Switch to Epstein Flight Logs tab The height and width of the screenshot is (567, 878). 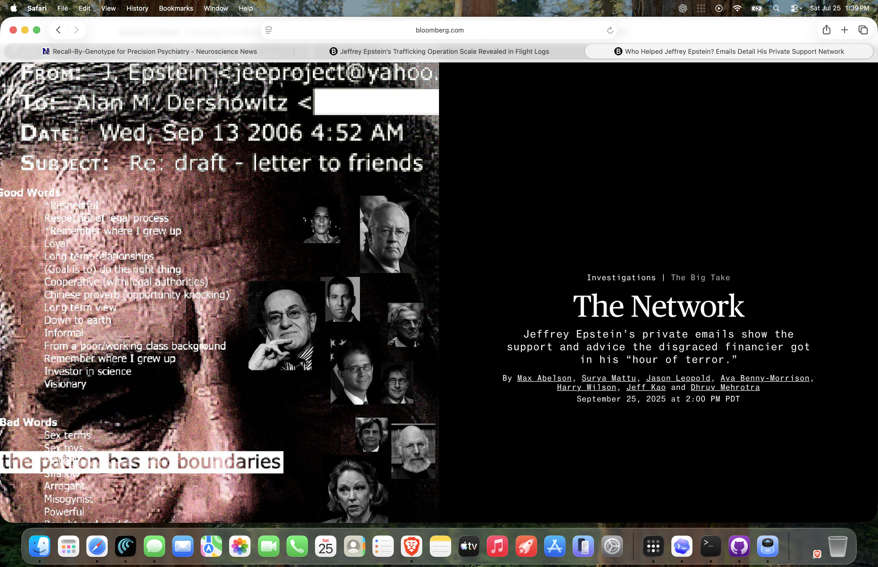439,52
